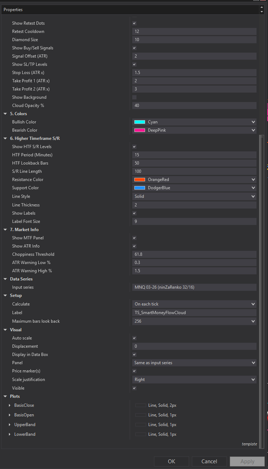Image resolution: width=268 pixels, height=469 pixels.
Task: Toggle Price marker(s) checkbox
Action: coord(134,371)
